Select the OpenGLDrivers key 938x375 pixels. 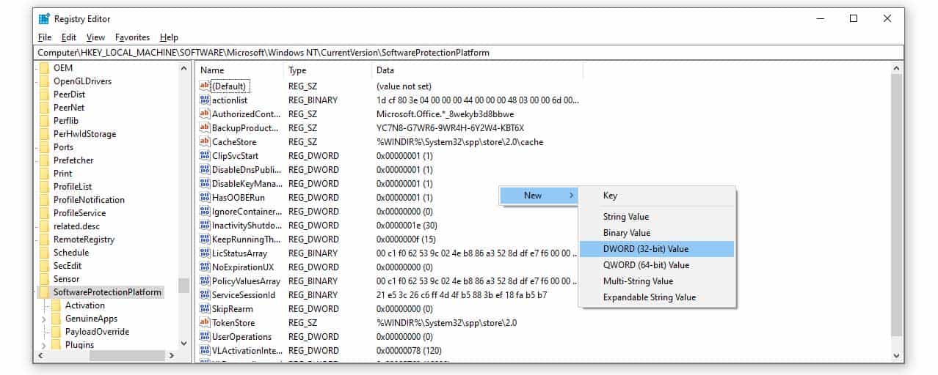[82, 81]
